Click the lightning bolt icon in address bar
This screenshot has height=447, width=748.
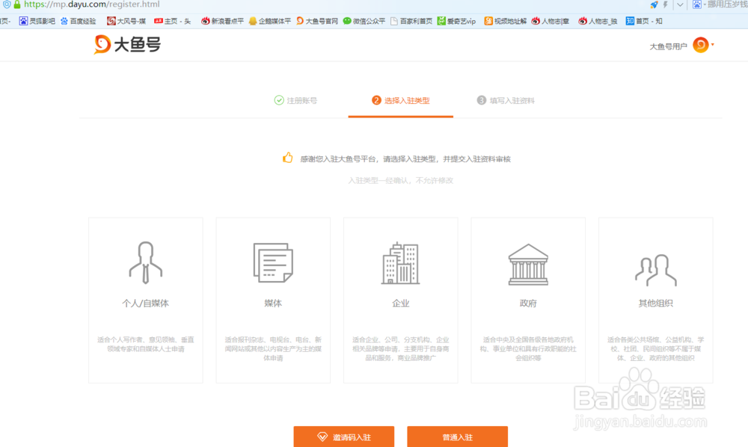click(666, 4)
